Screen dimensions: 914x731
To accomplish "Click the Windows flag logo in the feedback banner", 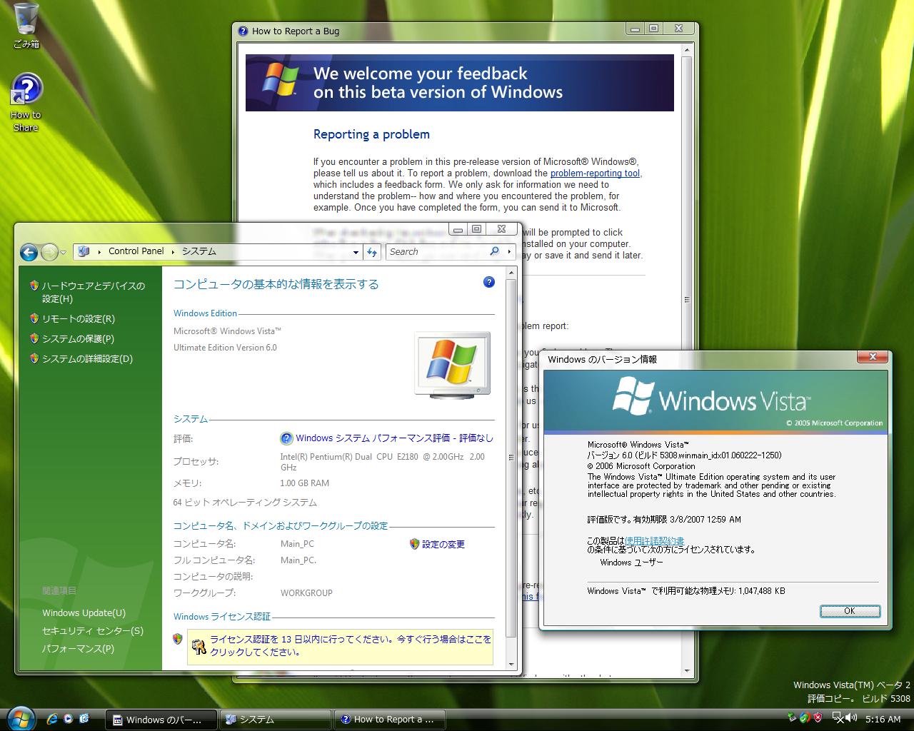I will (280, 80).
